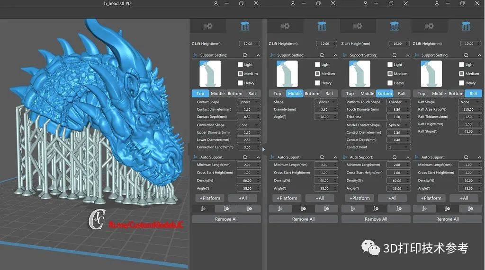The width and height of the screenshot is (485, 270).
Task: Click the add-support icon below +Platform in the Top-tab panel
Action: pyautogui.click(x=203, y=209)
